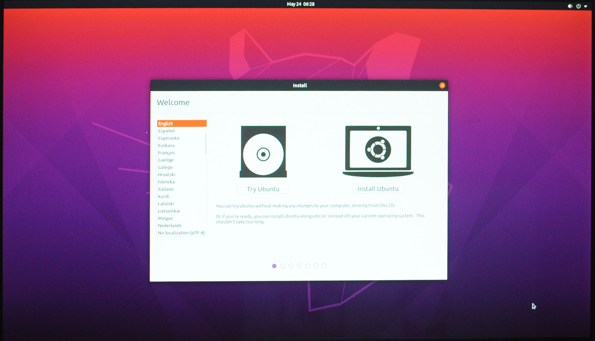Screen dimensions: 595x341
Task: Select Español language
Action: pos(181,131)
